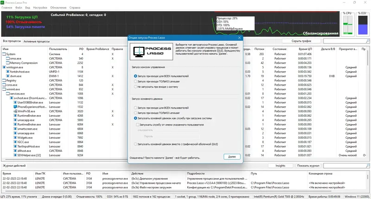Click the Registry process icon
The height and width of the screenshot is (199, 371).
point(4,81)
